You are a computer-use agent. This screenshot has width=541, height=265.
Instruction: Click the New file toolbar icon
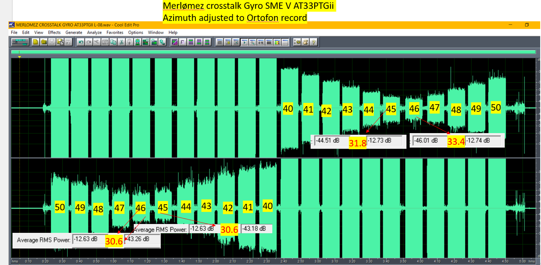(35, 42)
